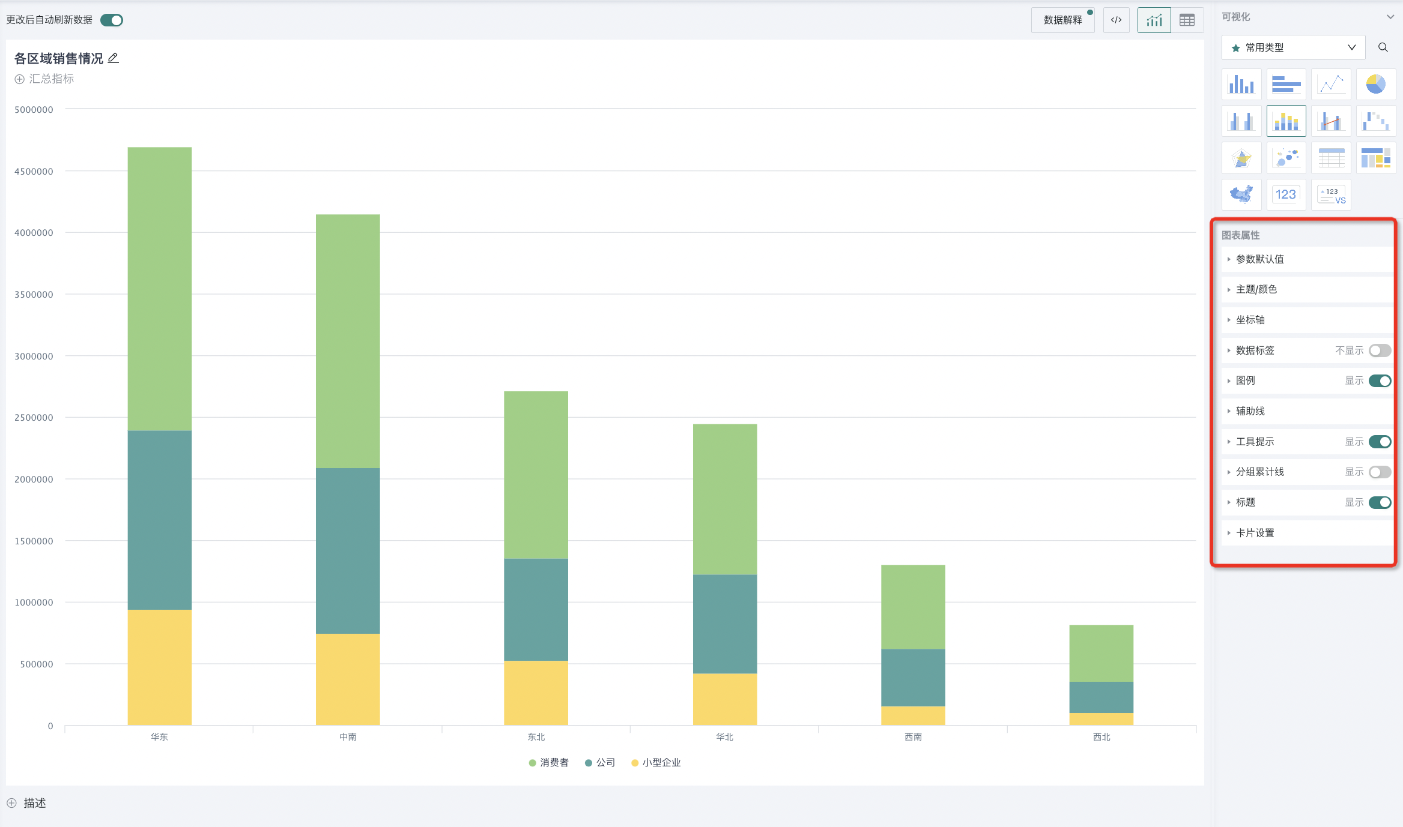Viewport: 1403px width, 827px height.
Task: Choose the radar chart type icon
Action: coord(1241,158)
